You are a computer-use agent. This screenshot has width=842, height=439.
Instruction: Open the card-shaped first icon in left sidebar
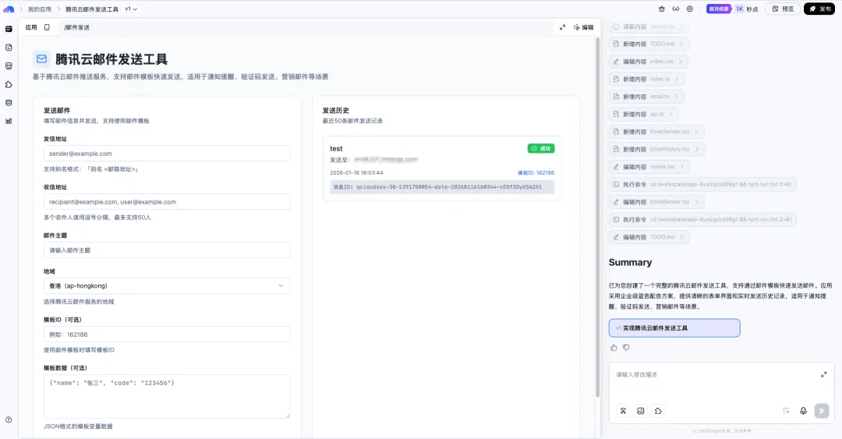pos(9,29)
